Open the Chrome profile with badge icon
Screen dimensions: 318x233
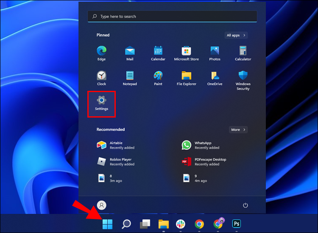coord(218,223)
